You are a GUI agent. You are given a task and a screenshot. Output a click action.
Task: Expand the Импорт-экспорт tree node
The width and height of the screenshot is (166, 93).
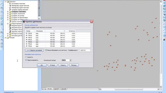(x=8, y=34)
